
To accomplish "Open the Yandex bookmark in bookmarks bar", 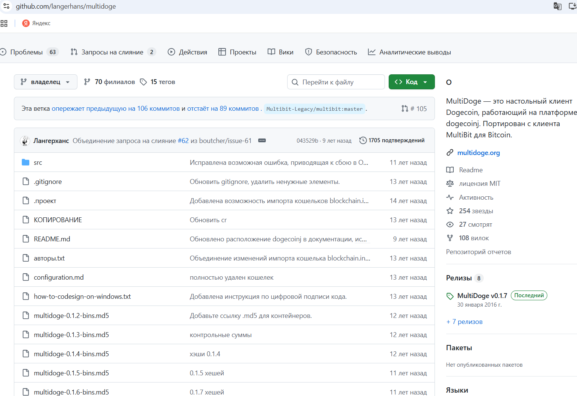I will tap(36, 23).
